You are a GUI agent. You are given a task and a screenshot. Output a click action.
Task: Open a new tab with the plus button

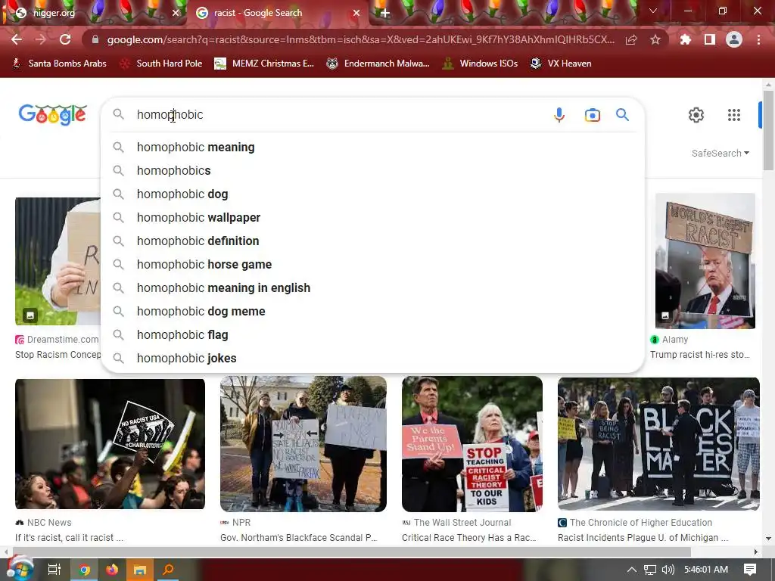click(x=385, y=14)
